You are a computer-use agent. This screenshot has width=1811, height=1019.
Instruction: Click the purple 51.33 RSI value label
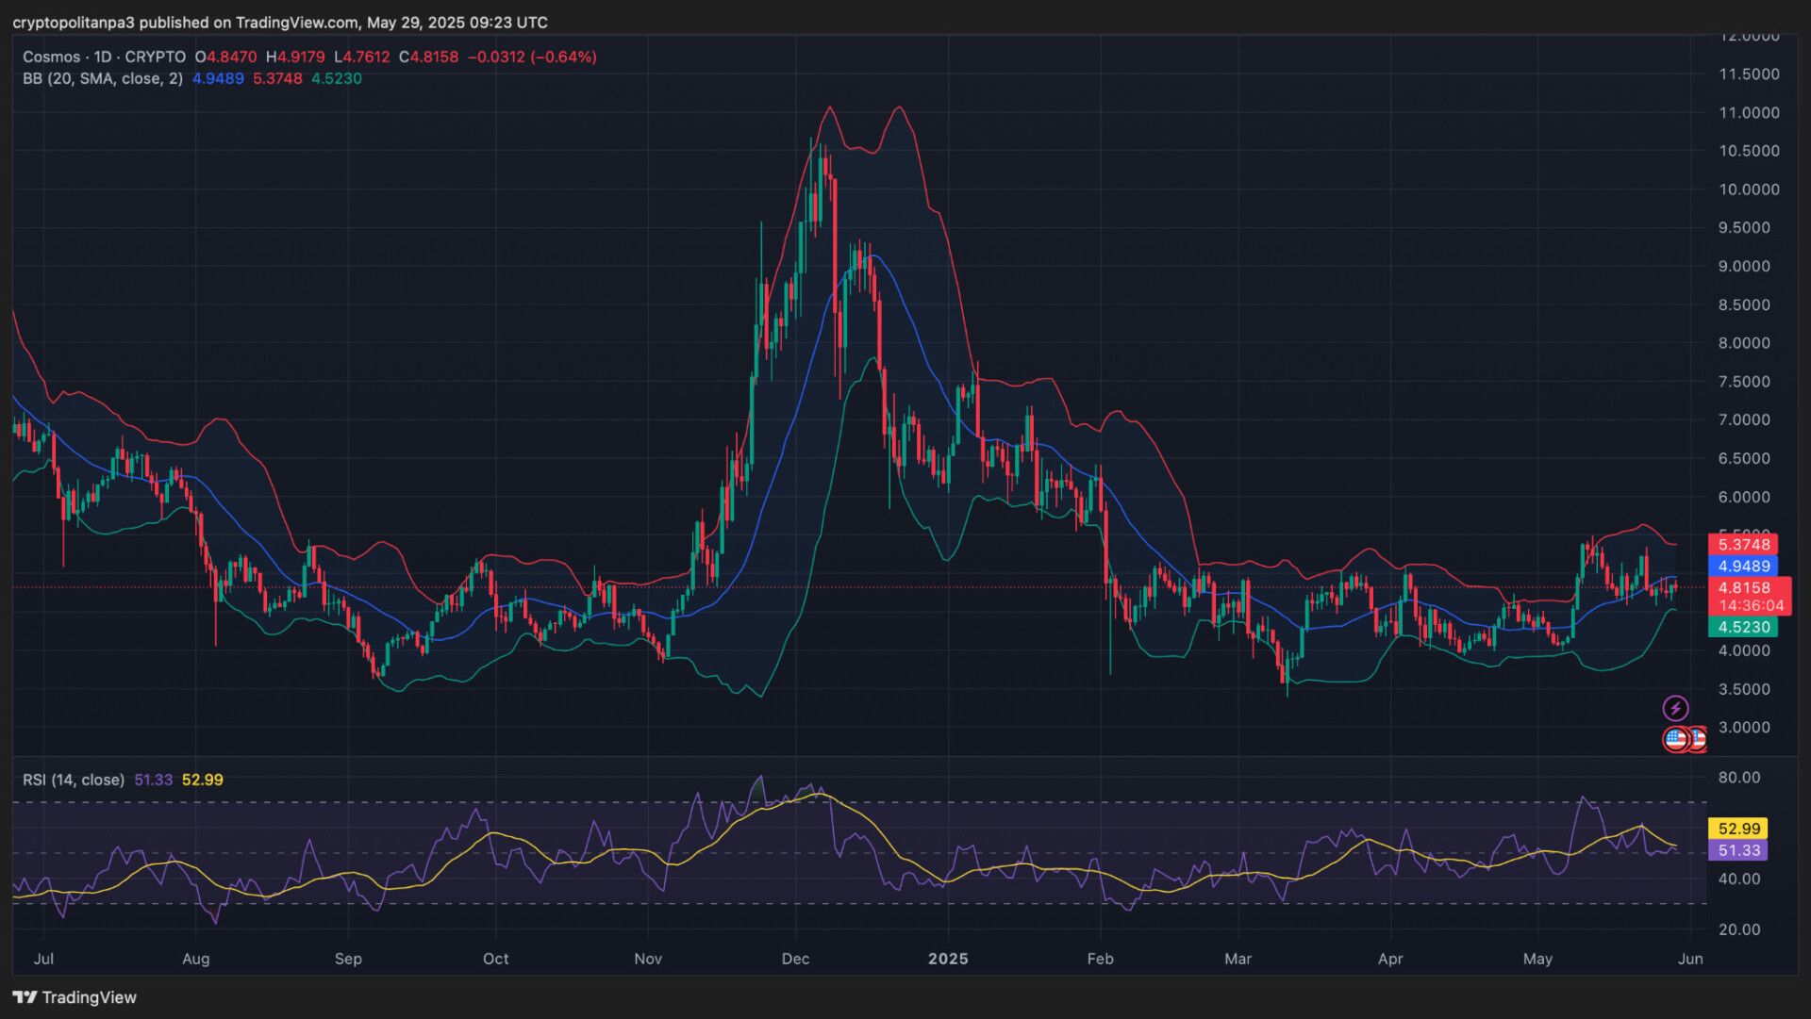pyautogui.click(x=1738, y=851)
